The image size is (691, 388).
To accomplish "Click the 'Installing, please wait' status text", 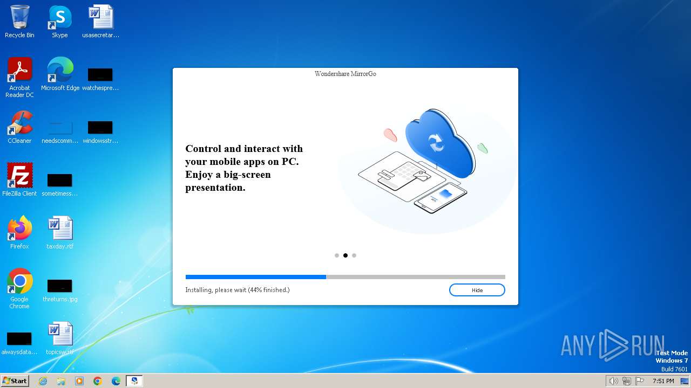I will tap(238, 290).
